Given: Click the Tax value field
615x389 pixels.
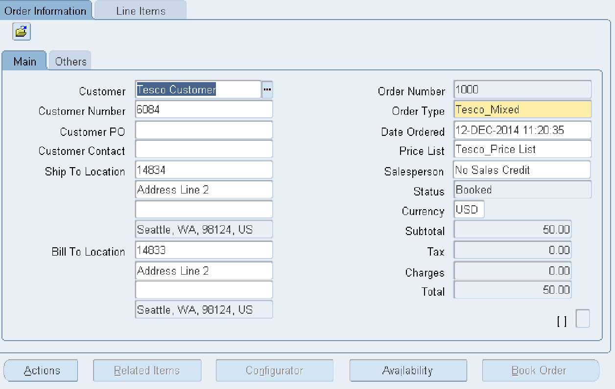Looking at the screenshot, I should point(513,250).
